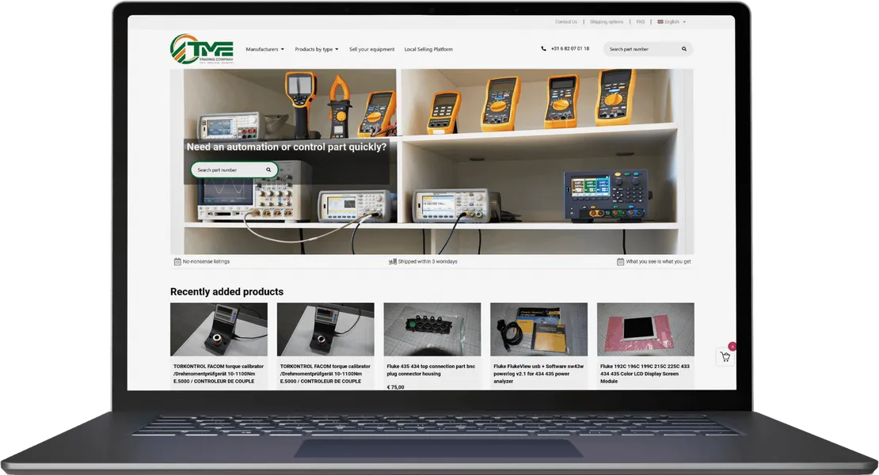Open the Sell your equipment page
879x475 pixels.
371,49
